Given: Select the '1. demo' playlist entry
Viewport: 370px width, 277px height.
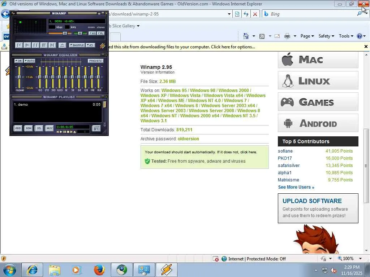Looking at the screenshot, I should (x=57, y=104).
